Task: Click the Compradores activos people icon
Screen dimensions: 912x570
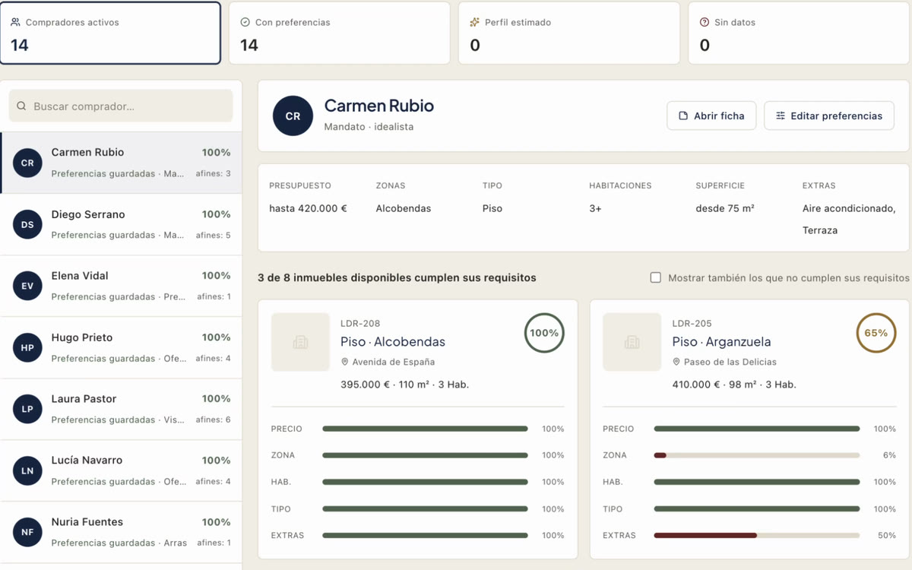Action: [15, 22]
